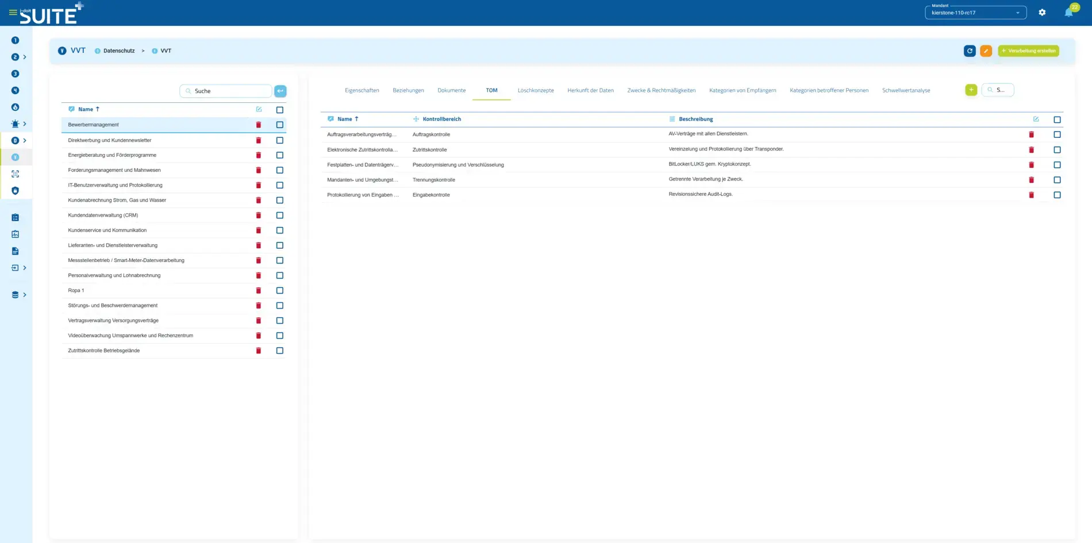The image size is (1092, 543).
Task: Expand the chevron next to the D module icon
Action: [25, 140]
